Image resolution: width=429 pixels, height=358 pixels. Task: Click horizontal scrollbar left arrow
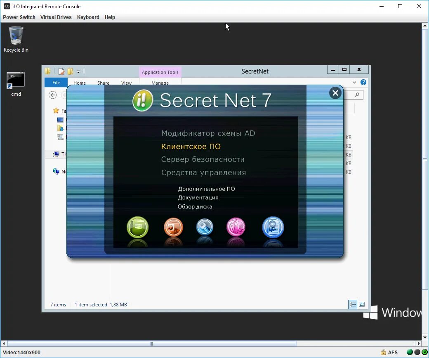point(4,344)
